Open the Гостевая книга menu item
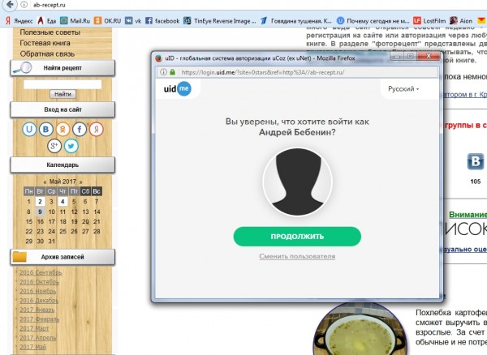Image resolution: width=487 pixels, height=355 pixels. (45, 43)
